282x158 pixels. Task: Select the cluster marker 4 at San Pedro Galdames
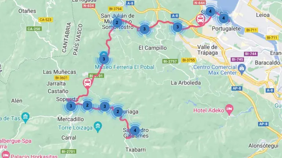(135, 131)
